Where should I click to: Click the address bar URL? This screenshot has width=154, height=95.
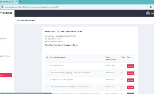click(x=32, y=7)
